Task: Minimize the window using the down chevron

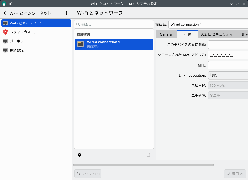Action: (x=231, y=4)
